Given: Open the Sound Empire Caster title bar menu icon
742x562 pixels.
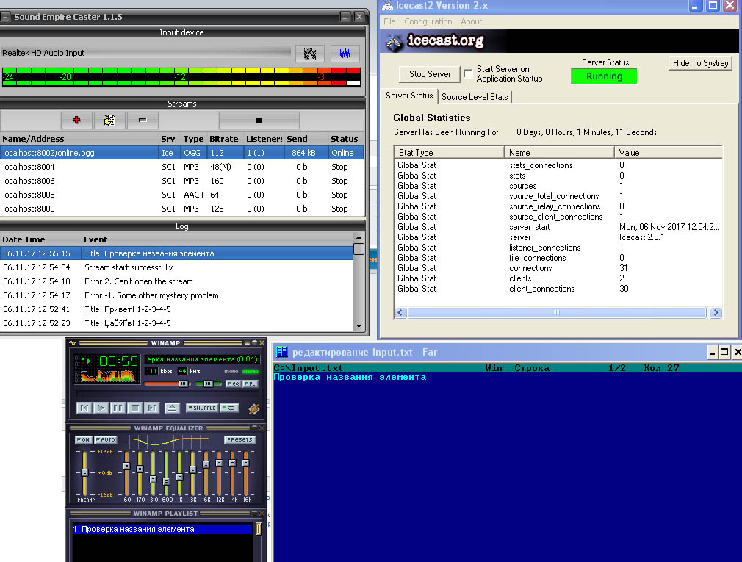Looking at the screenshot, I should pos(5,17).
